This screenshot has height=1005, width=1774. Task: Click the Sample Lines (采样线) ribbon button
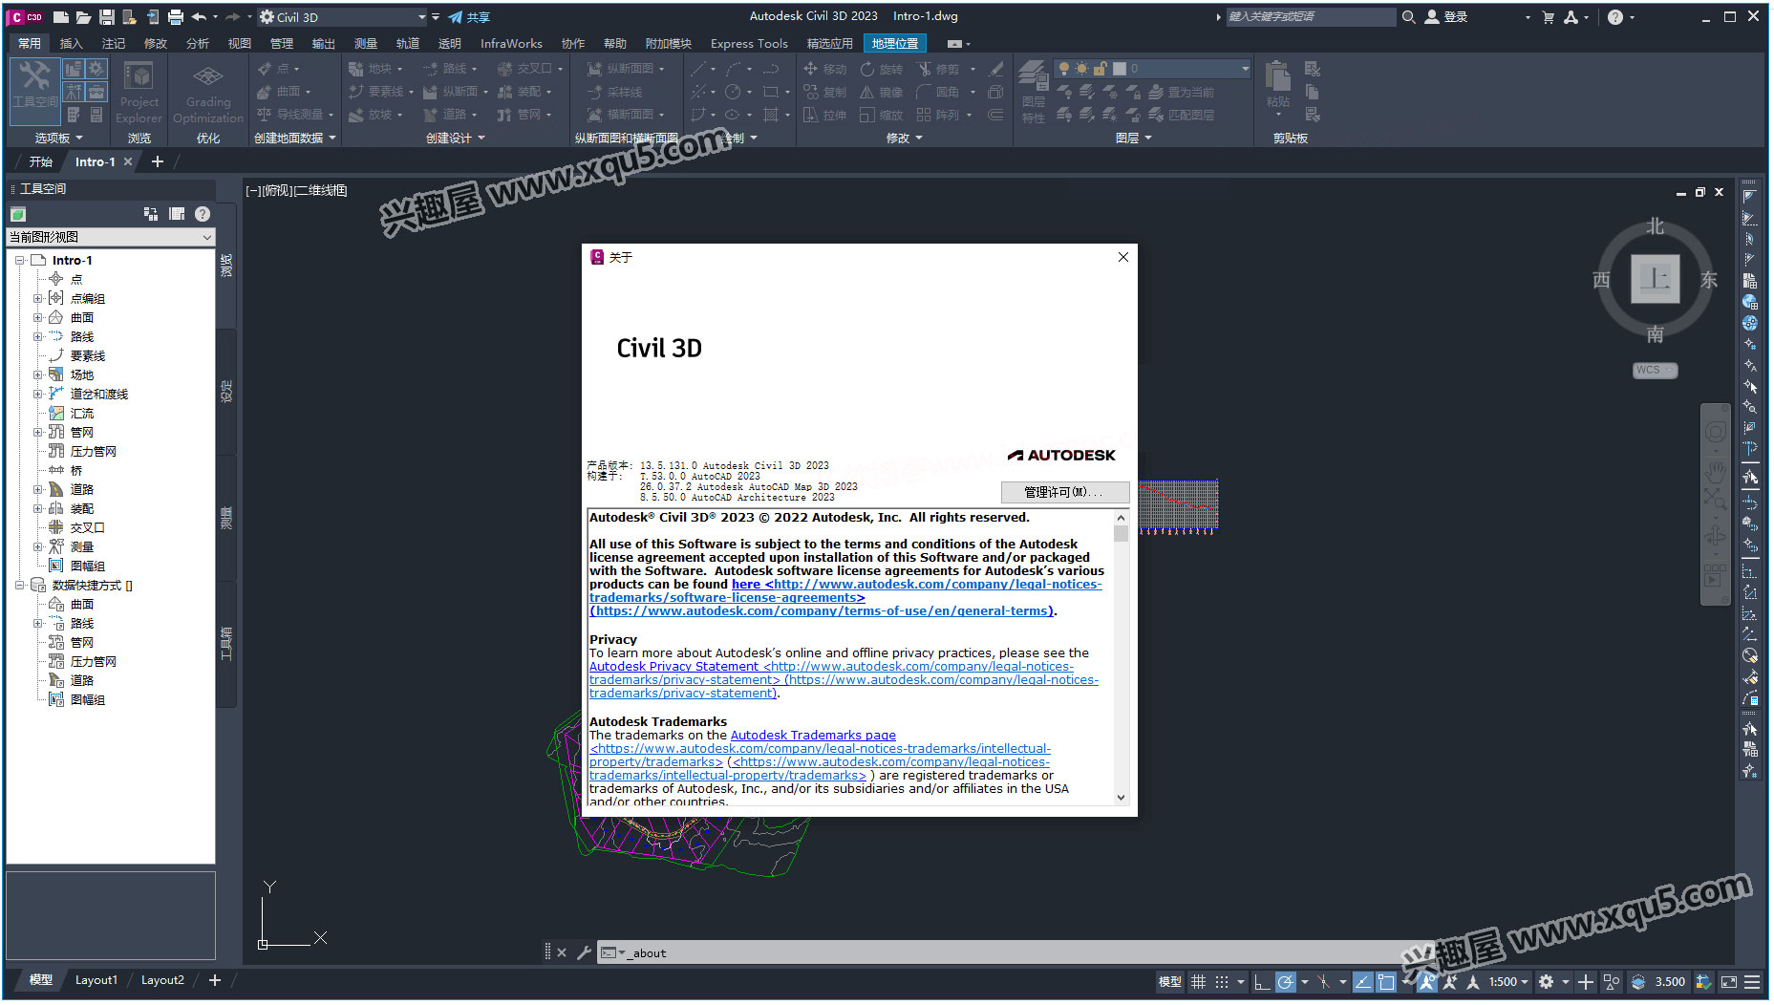[x=614, y=92]
